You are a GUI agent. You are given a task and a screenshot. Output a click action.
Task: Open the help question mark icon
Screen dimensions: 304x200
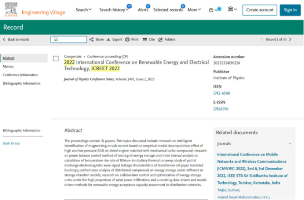coord(211,10)
